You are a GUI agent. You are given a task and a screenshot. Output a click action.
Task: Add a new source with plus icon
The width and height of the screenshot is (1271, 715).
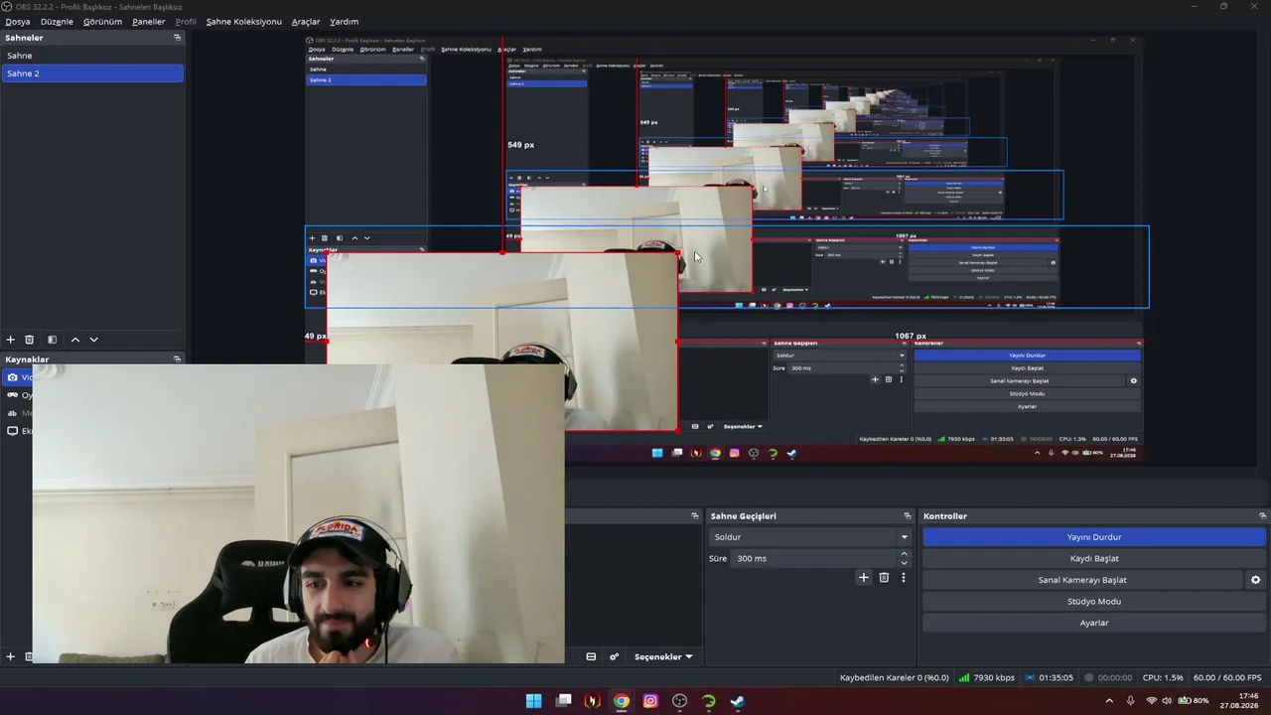(11, 656)
